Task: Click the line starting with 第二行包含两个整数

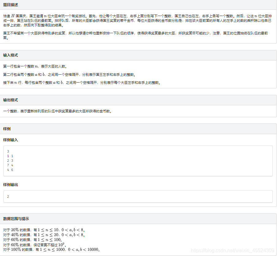Action: click(x=69, y=75)
